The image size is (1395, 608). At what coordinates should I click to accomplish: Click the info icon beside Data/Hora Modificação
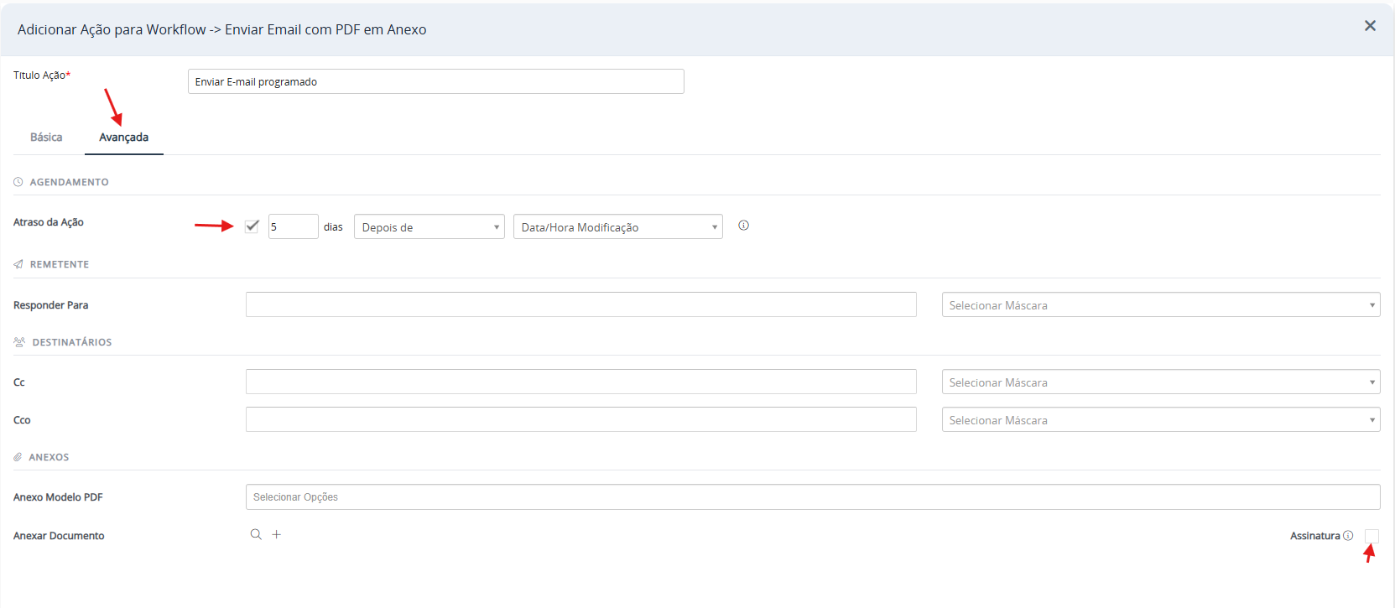point(743,226)
